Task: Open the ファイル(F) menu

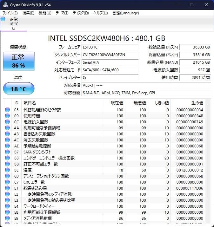Action: [x=10, y=13]
